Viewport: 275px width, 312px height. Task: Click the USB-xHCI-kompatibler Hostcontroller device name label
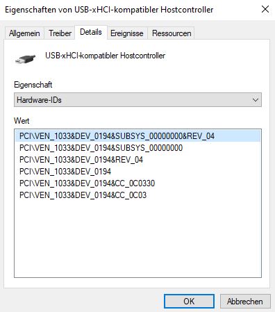tap(105, 56)
